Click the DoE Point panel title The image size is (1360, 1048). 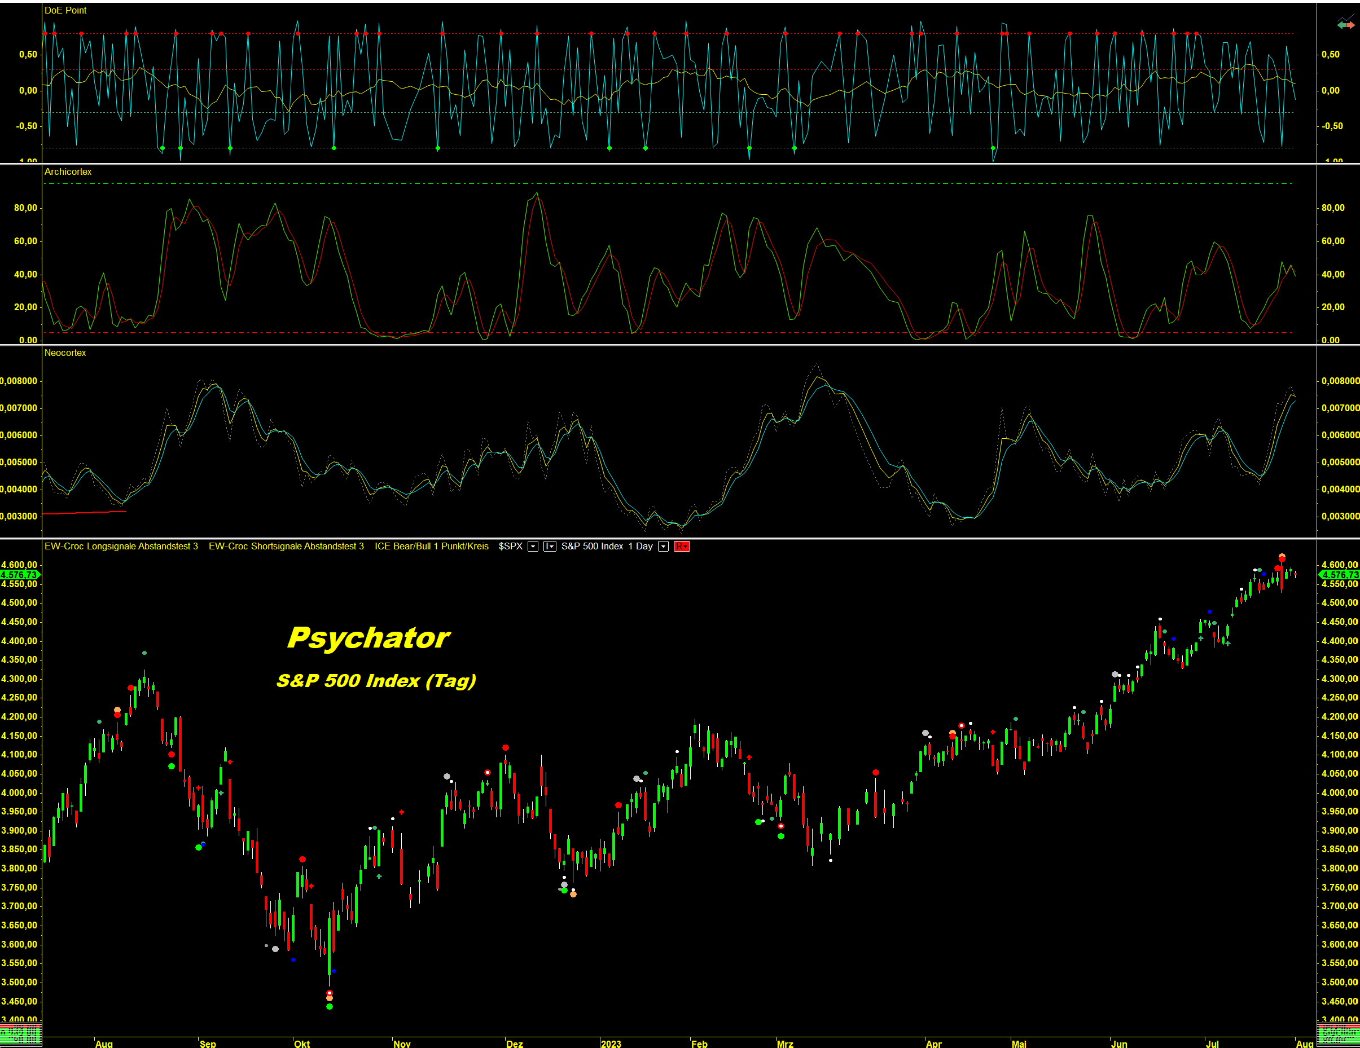click(65, 11)
